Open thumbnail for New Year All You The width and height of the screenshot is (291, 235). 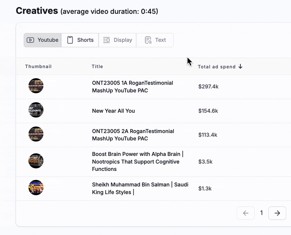tap(36, 110)
